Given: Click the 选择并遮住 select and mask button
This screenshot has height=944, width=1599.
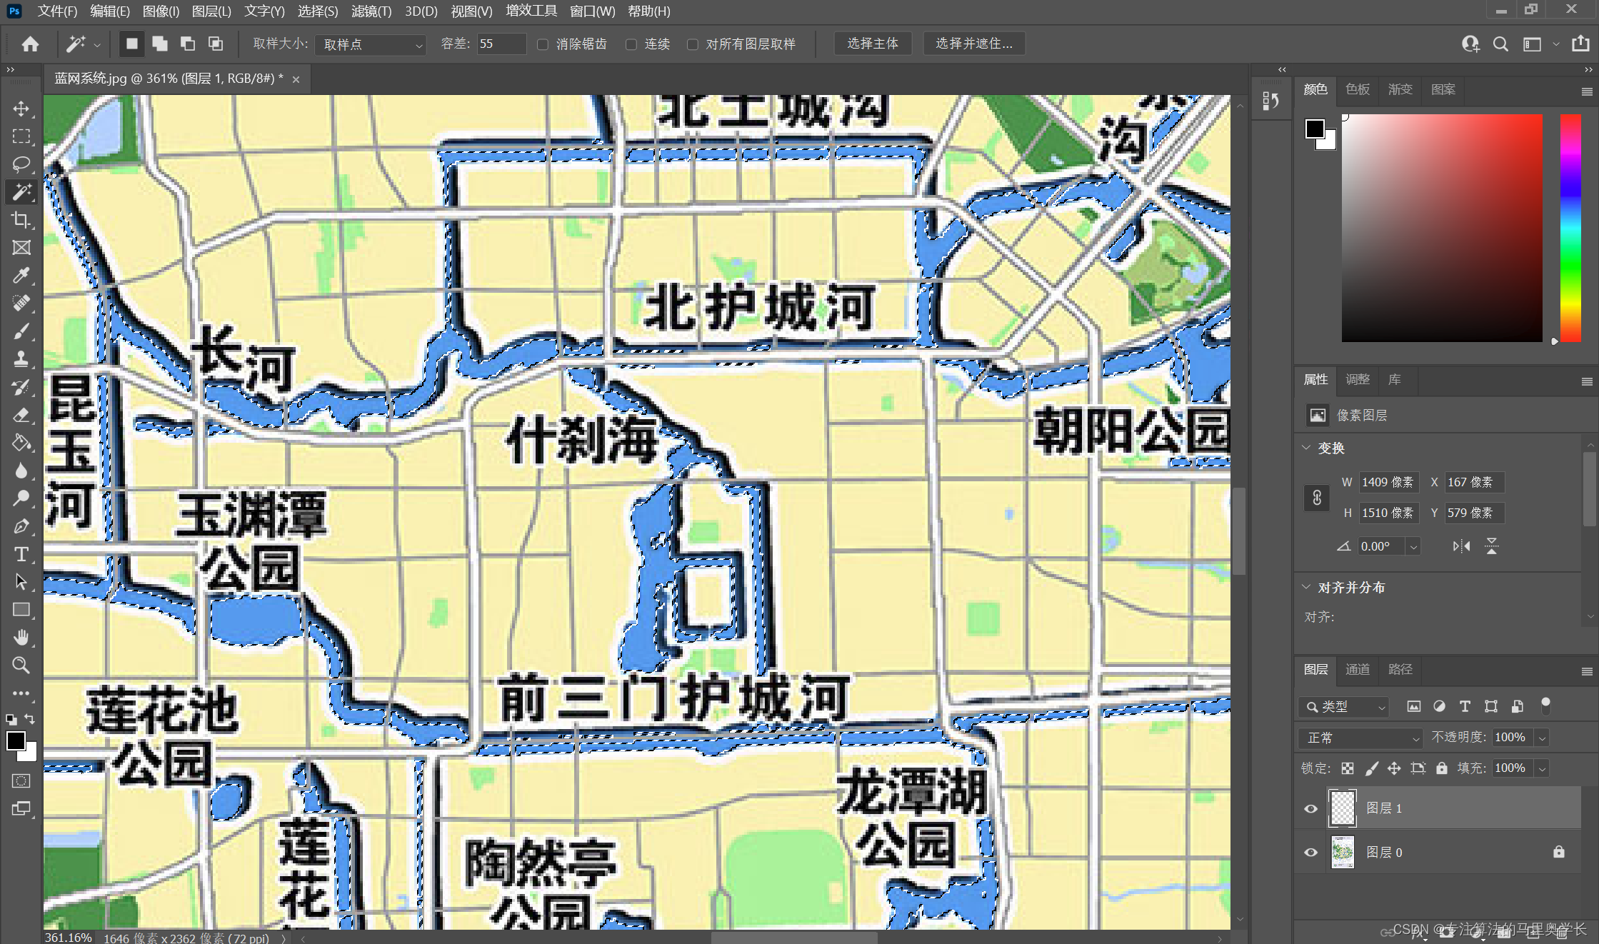Looking at the screenshot, I should pyautogui.click(x=973, y=44).
